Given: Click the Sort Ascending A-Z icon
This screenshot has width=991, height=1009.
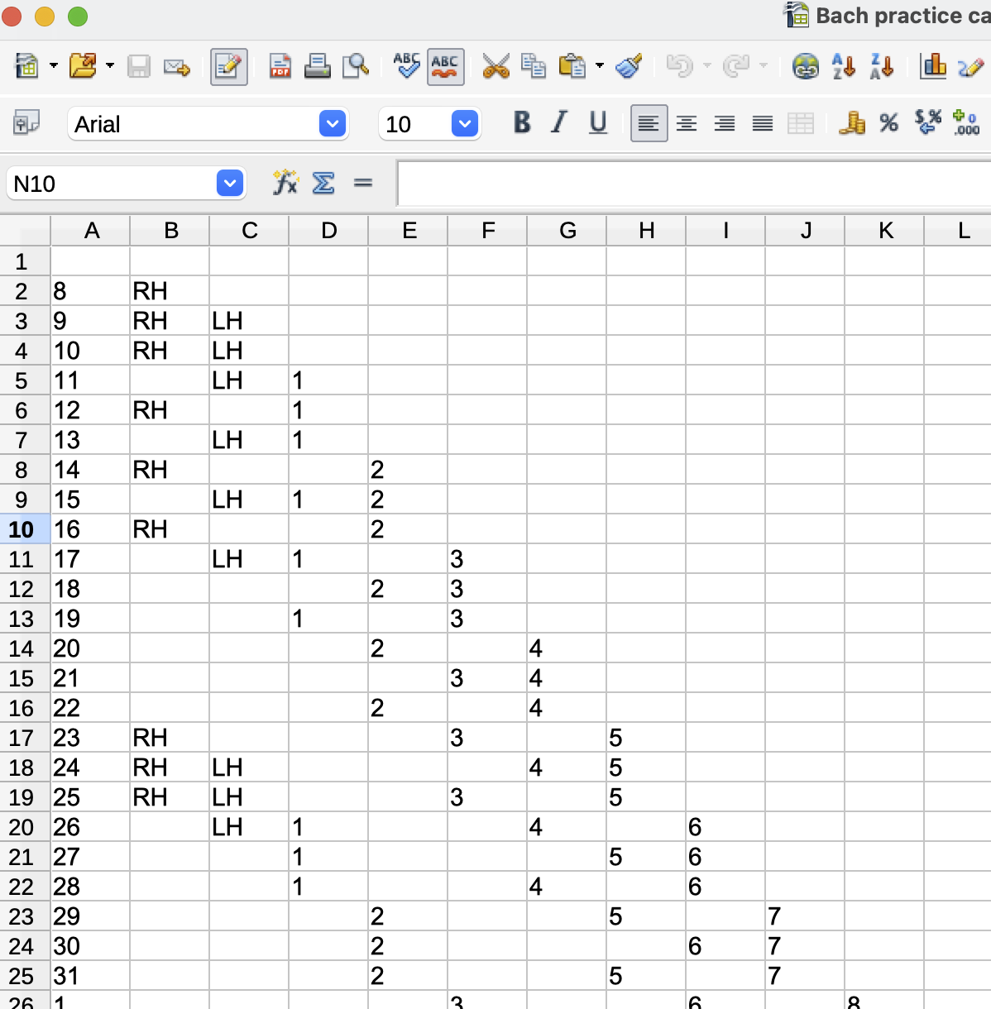Looking at the screenshot, I should click(844, 66).
